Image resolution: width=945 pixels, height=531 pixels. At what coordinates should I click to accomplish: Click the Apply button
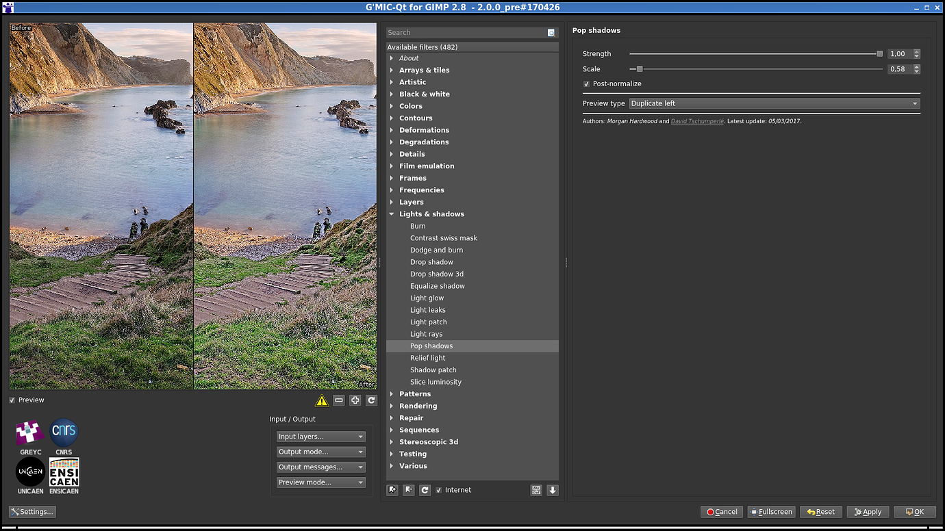(x=868, y=511)
